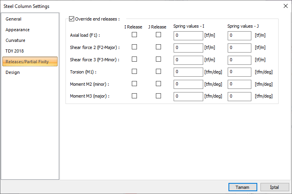Check J Release for Axial load (F1)
This screenshot has height=194, width=292.
click(x=158, y=35)
